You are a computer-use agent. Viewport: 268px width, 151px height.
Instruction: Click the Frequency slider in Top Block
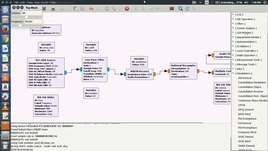(x=20, y=26)
